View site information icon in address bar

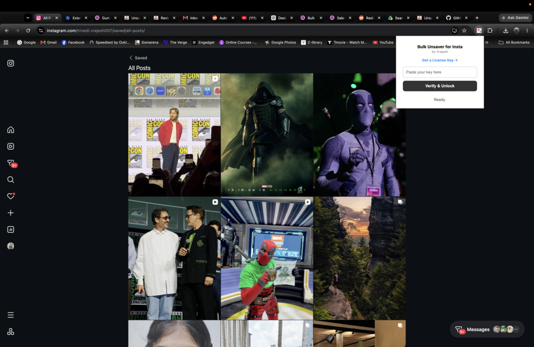coord(41,31)
